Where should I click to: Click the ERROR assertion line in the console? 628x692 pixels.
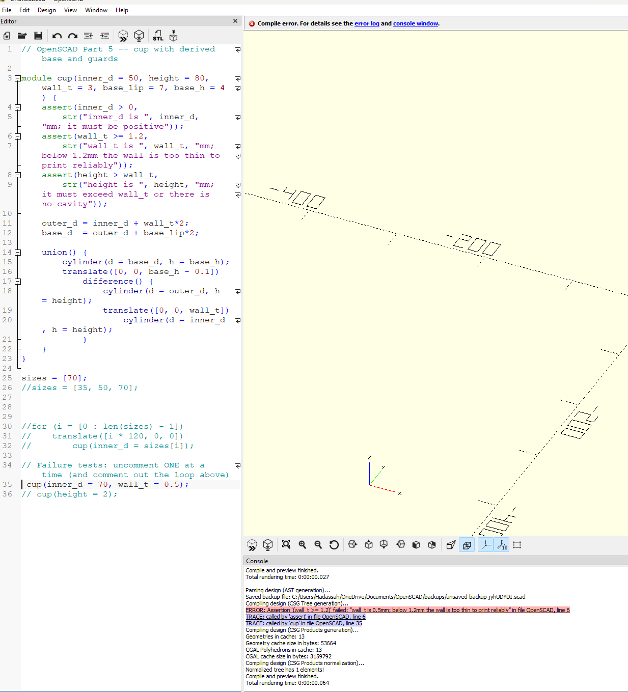[407, 610]
